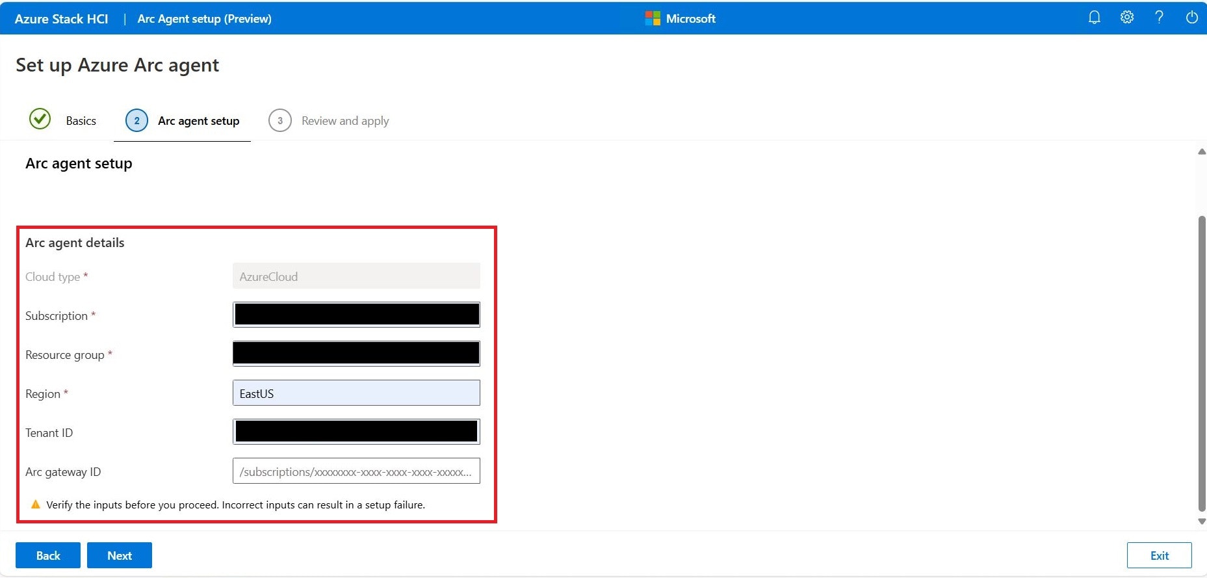
Task: Click the 'Resource group' label
Action: (x=64, y=355)
